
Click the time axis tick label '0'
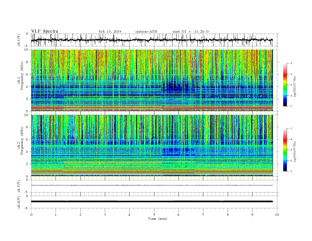[31, 215]
